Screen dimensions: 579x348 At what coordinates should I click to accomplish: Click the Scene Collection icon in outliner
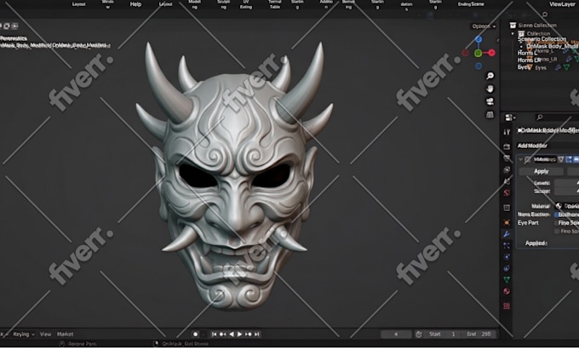click(513, 25)
